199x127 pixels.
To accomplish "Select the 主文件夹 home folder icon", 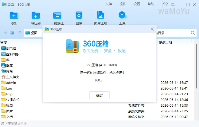I will (x=4, y=77).
